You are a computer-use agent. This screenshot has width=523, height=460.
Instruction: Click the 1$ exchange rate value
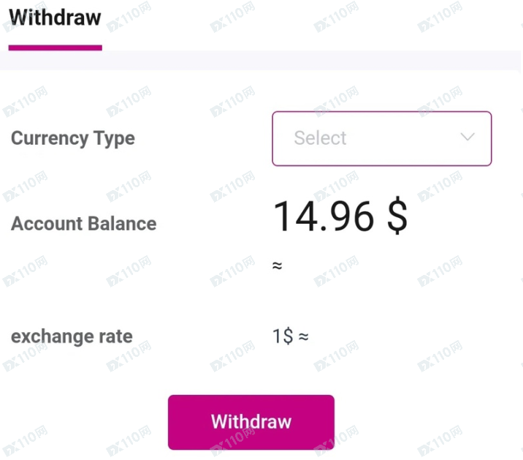pos(283,336)
